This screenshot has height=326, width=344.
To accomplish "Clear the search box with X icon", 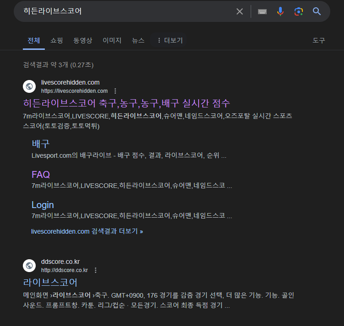I will pos(239,11).
